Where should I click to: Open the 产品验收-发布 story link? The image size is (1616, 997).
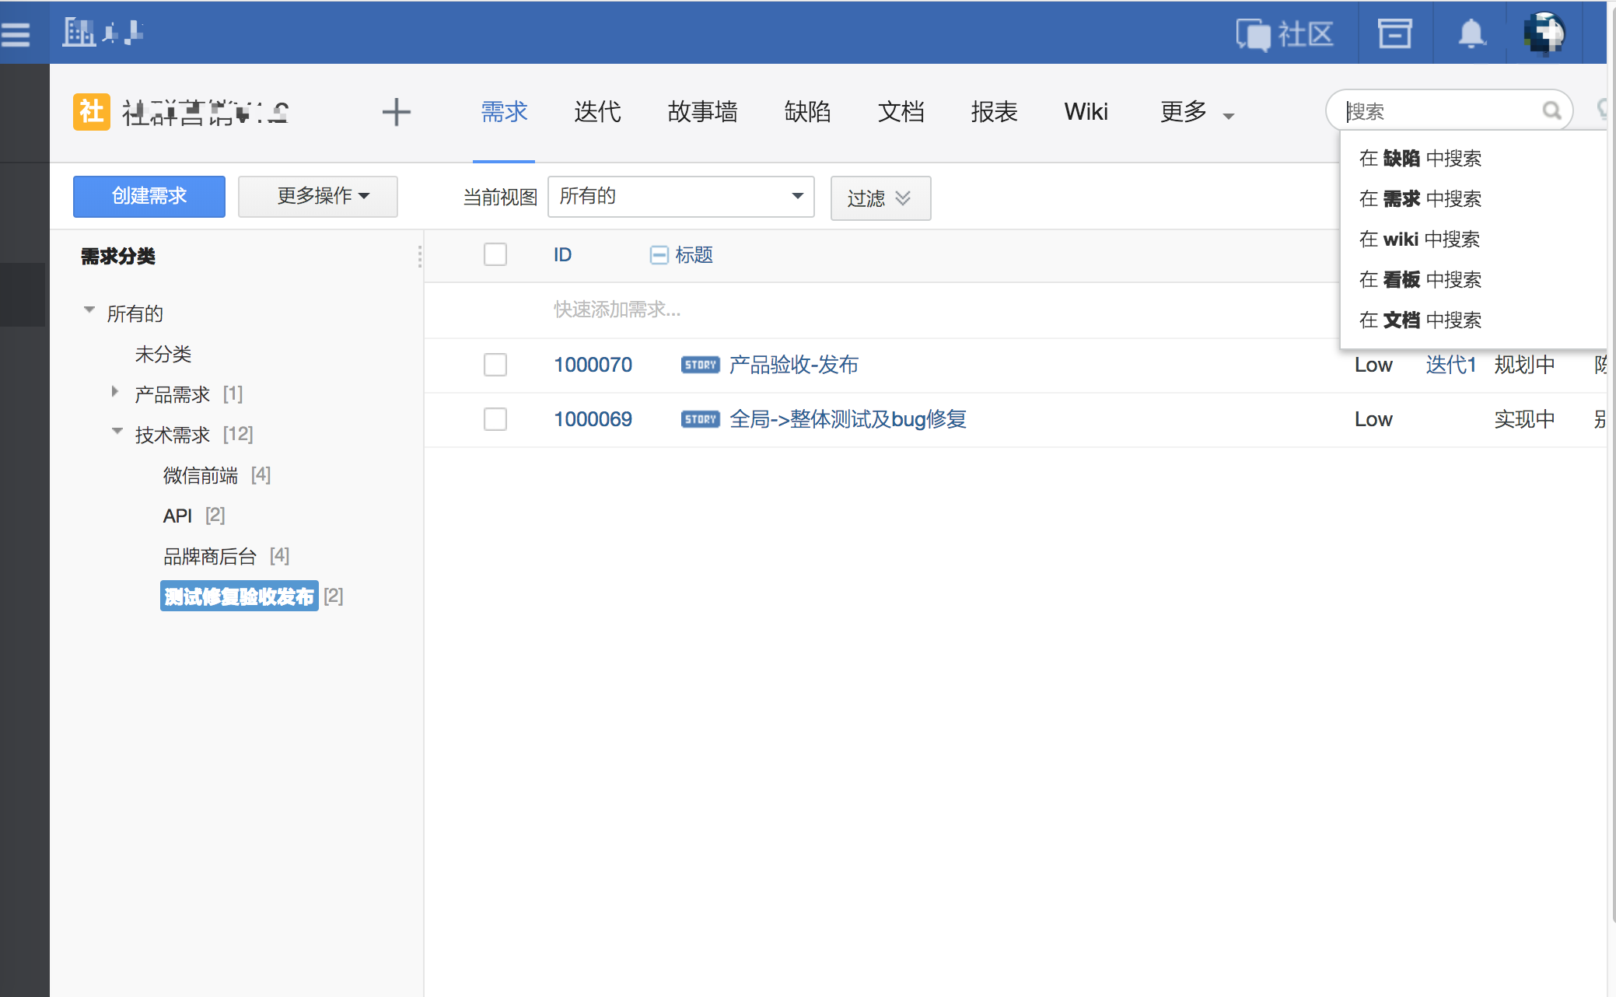(x=793, y=365)
